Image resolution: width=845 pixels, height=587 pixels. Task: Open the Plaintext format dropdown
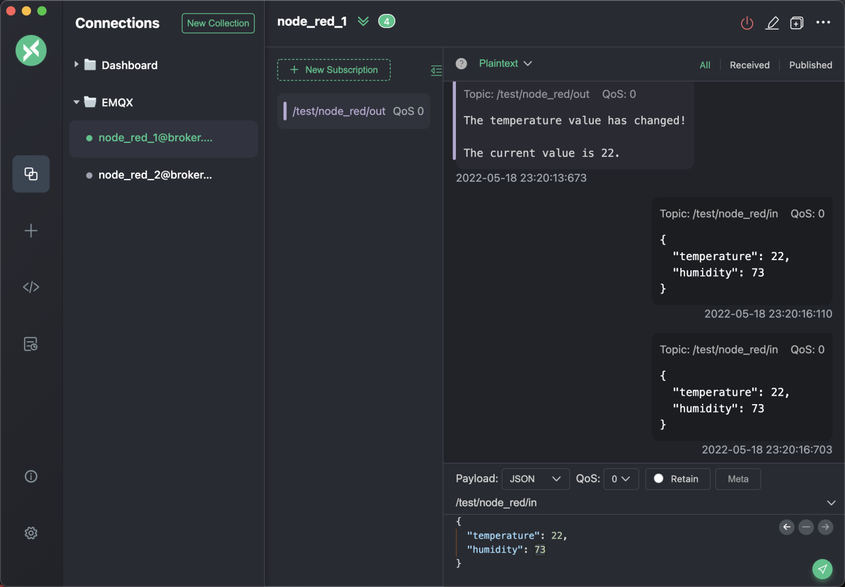[x=505, y=63]
